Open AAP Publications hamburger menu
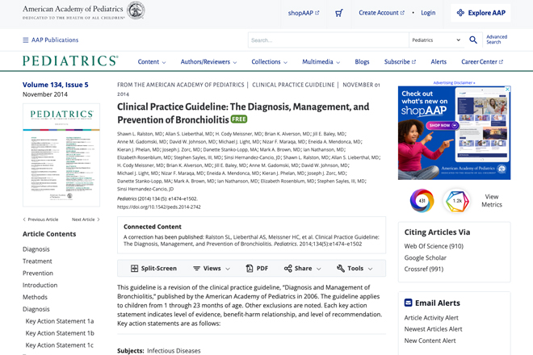Screen dimensions: 533x355 click(x=50, y=40)
